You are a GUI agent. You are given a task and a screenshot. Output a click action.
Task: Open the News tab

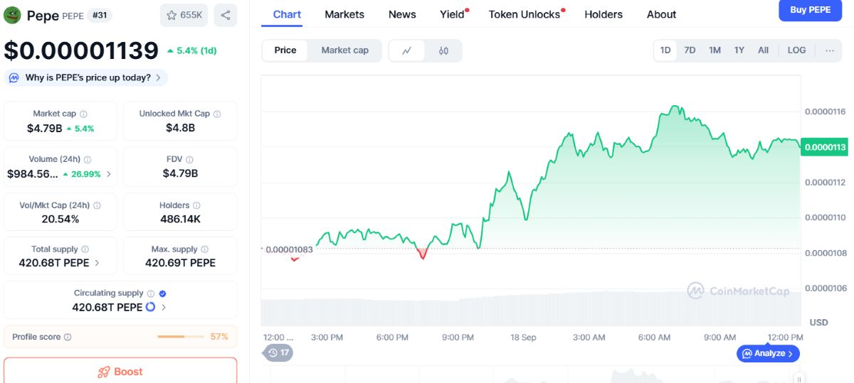[x=402, y=14]
